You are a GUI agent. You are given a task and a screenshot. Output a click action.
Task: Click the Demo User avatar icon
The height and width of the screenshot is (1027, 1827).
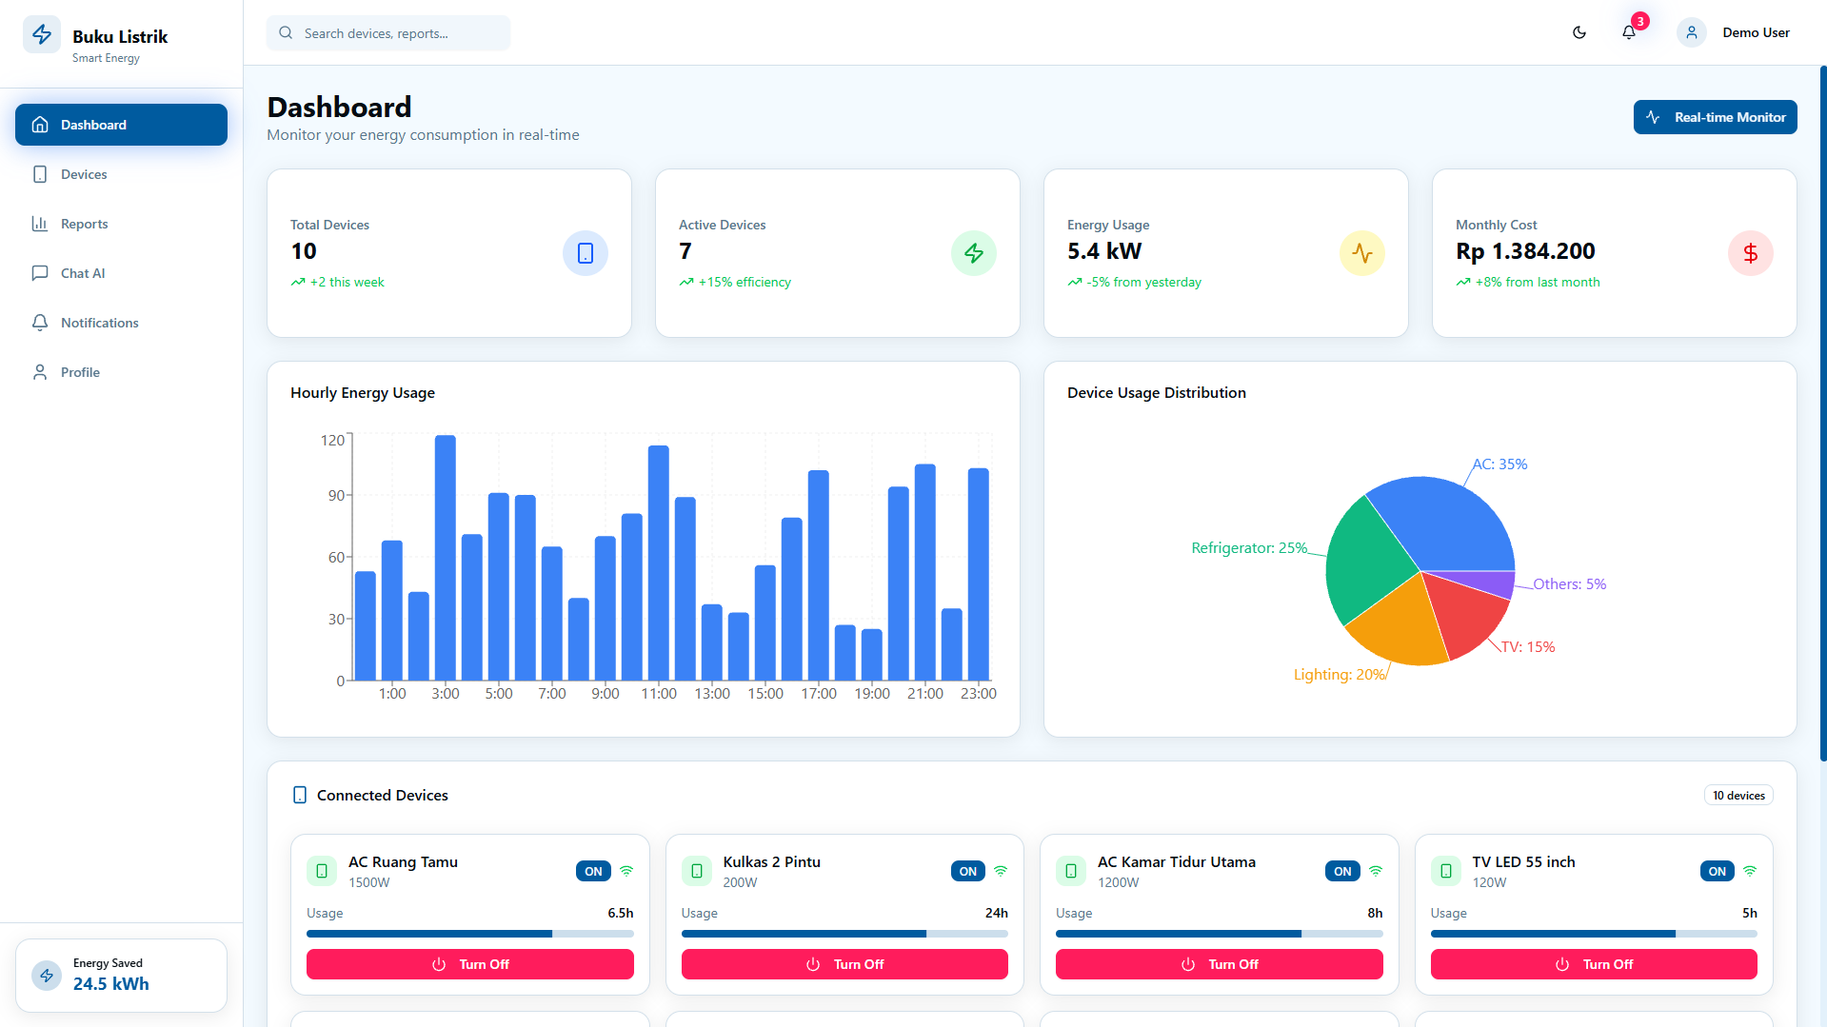click(x=1692, y=32)
